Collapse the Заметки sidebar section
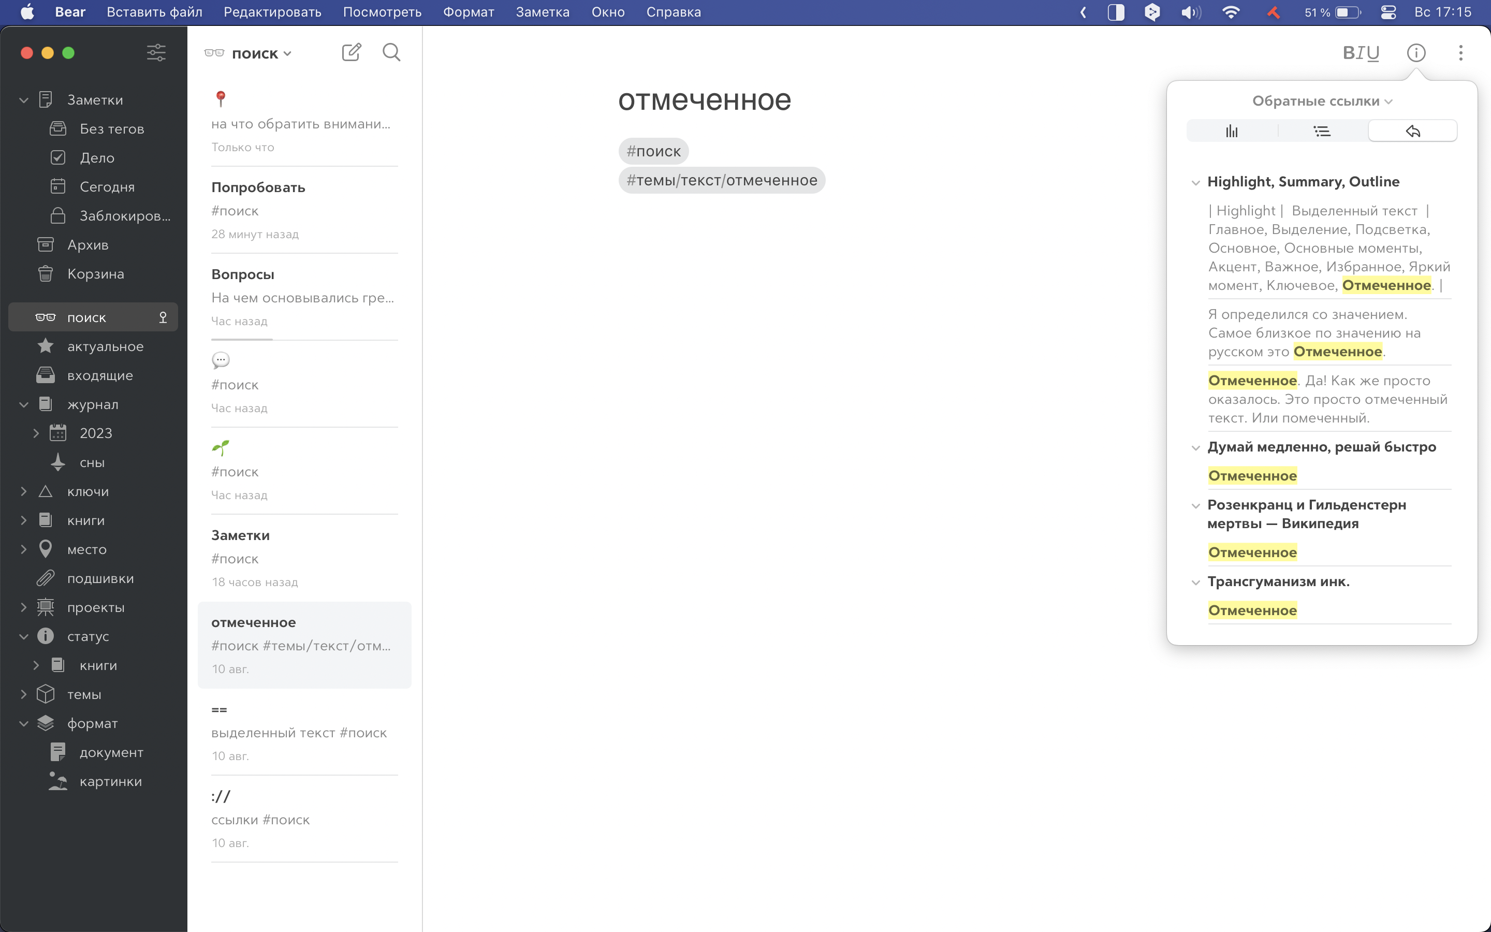 coord(23,100)
